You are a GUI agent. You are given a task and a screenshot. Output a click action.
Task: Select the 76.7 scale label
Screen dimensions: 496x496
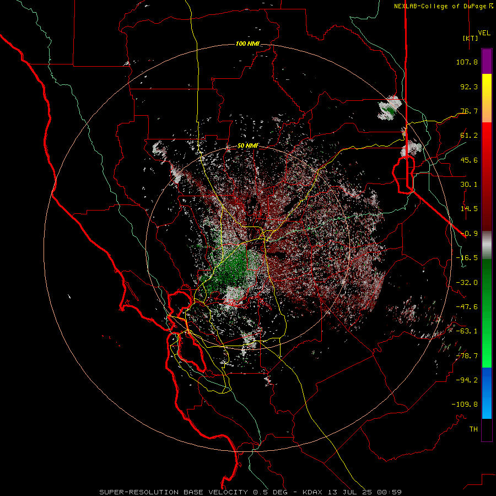469,111
